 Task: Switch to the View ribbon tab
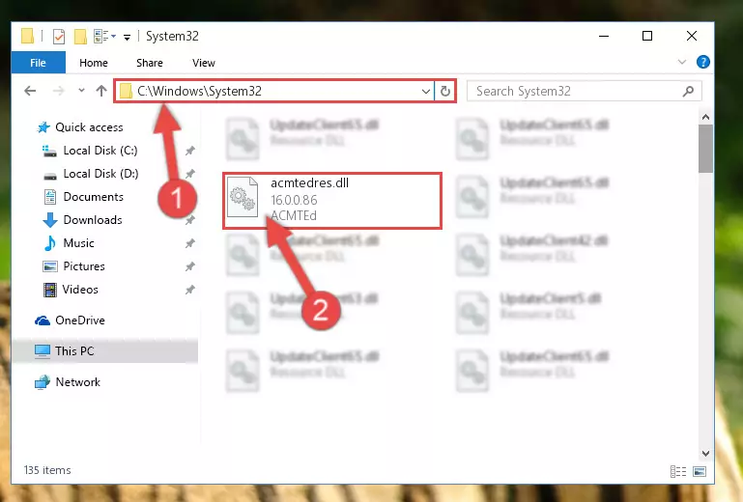point(204,63)
